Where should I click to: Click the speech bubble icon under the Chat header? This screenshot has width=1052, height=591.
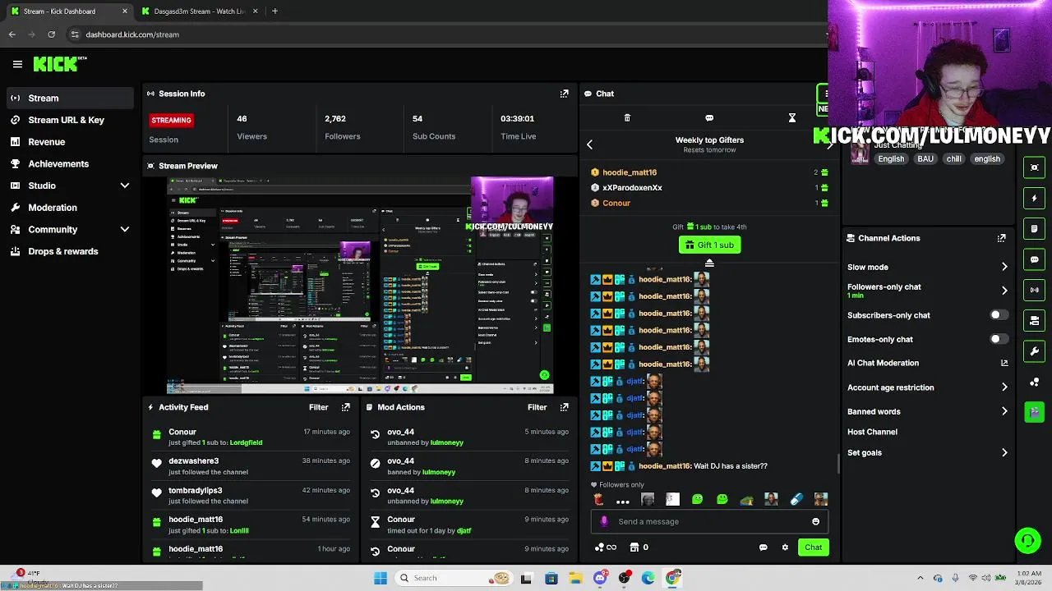(709, 118)
